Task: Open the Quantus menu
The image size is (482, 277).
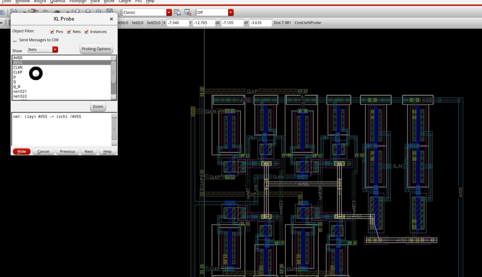Action: 58,2
